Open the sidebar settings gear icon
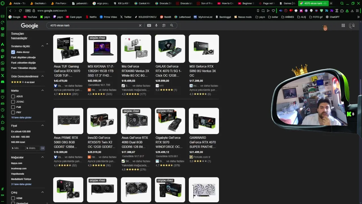The image size is (362, 204). pos(3,129)
